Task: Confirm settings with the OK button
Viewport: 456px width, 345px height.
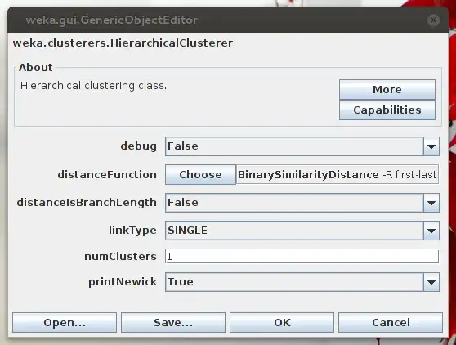Action: 282,323
